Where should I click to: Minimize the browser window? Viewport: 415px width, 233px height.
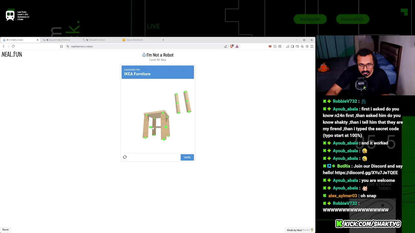click(296, 40)
